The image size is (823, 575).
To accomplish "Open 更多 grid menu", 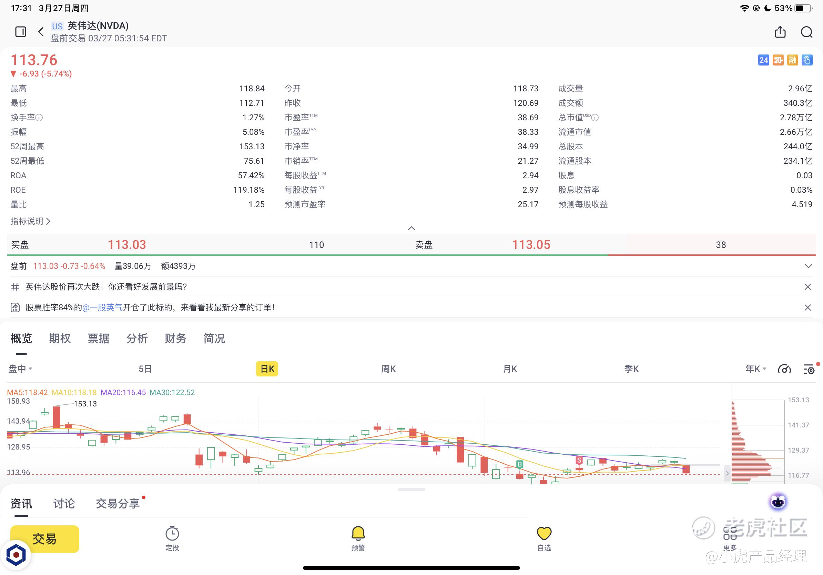I will 730,538.
